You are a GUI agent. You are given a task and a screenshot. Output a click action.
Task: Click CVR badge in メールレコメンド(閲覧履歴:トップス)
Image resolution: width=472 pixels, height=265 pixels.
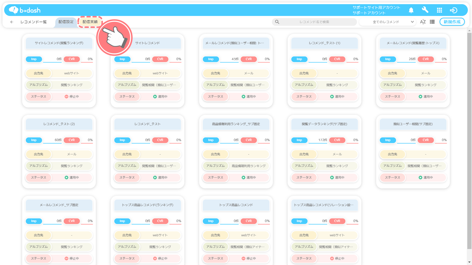click(426, 59)
